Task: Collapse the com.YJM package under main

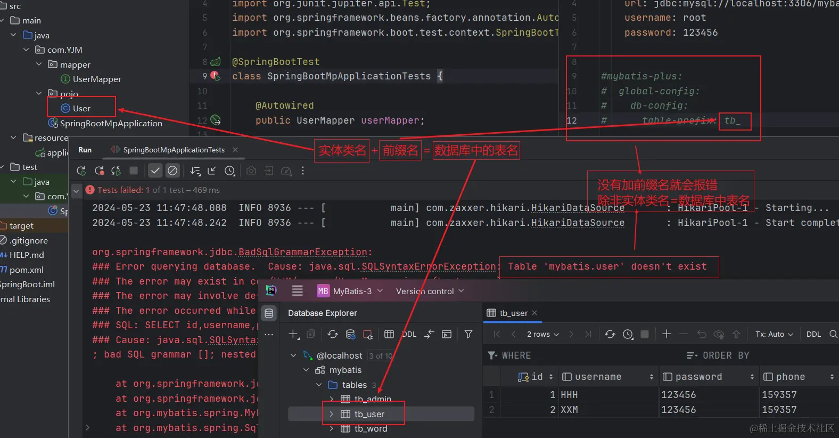Action: [x=26, y=50]
